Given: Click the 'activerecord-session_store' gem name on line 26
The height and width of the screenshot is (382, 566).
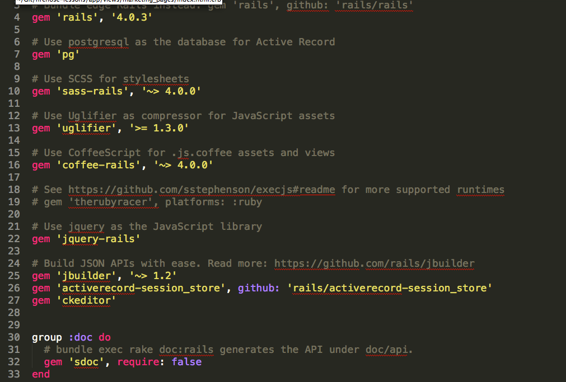Looking at the screenshot, I should pos(141,288).
